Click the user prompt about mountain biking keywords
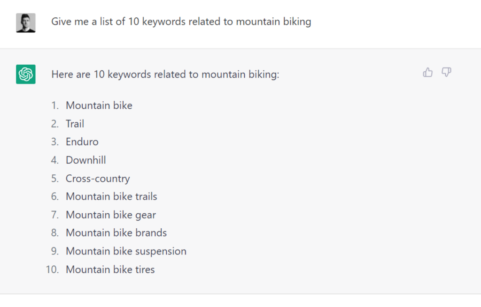The height and width of the screenshot is (307, 481). (181, 22)
